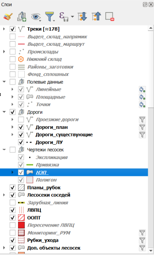Screen dimensions: 154x255
Task: Click the Collapse All toolbar icon
Action: [x=96, y=17]
